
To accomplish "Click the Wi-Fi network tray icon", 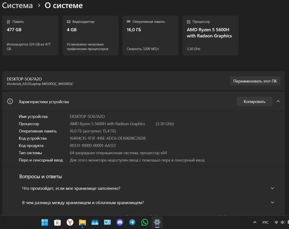I will point(276,222).
